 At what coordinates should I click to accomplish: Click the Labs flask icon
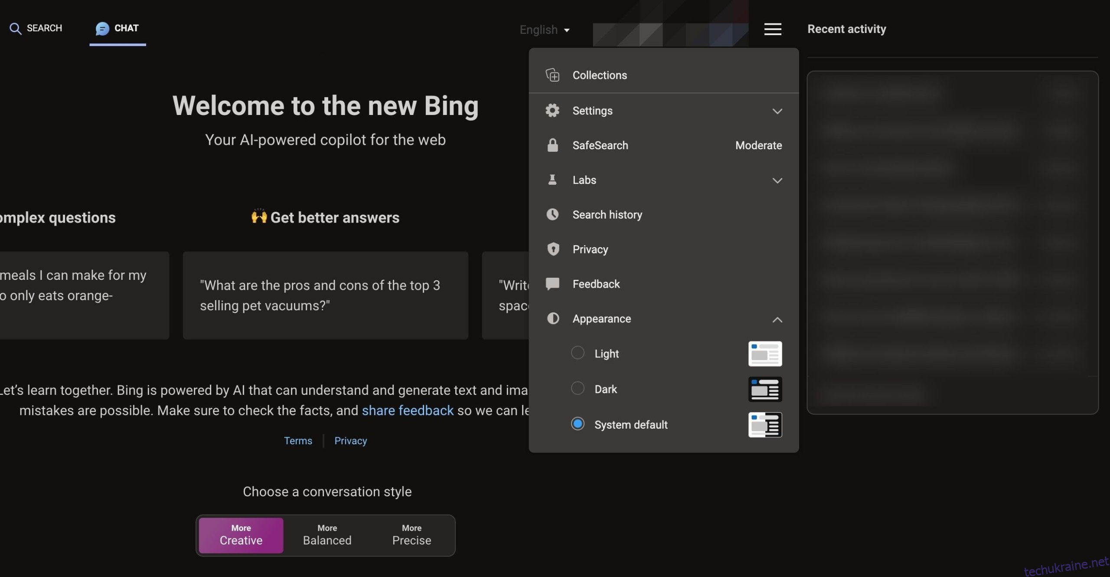[x=552, y=180]
